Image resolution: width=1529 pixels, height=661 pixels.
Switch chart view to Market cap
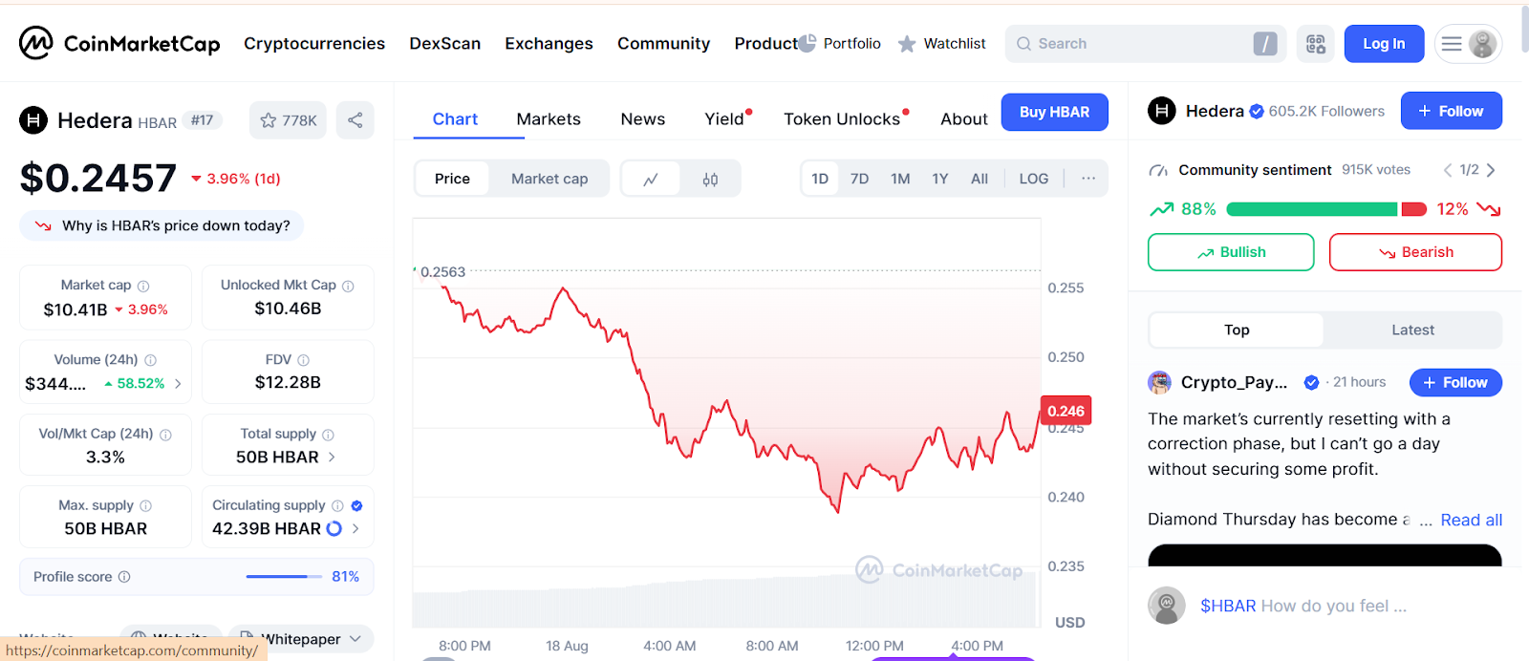click(549, 179)
